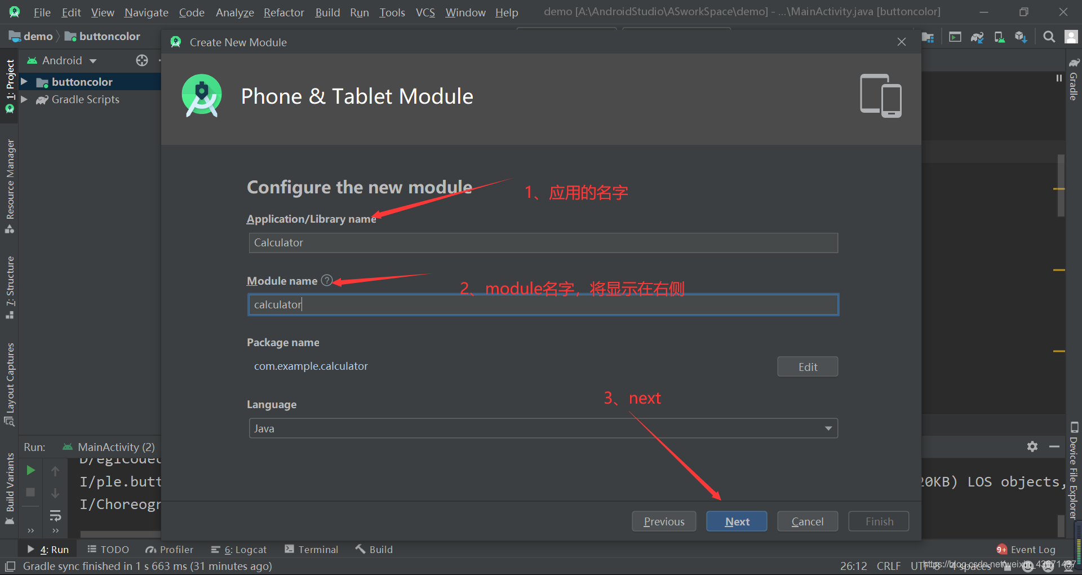Open the Layout Captures side tab
The width and height of the screenshot is (1082, 575).
10,384
